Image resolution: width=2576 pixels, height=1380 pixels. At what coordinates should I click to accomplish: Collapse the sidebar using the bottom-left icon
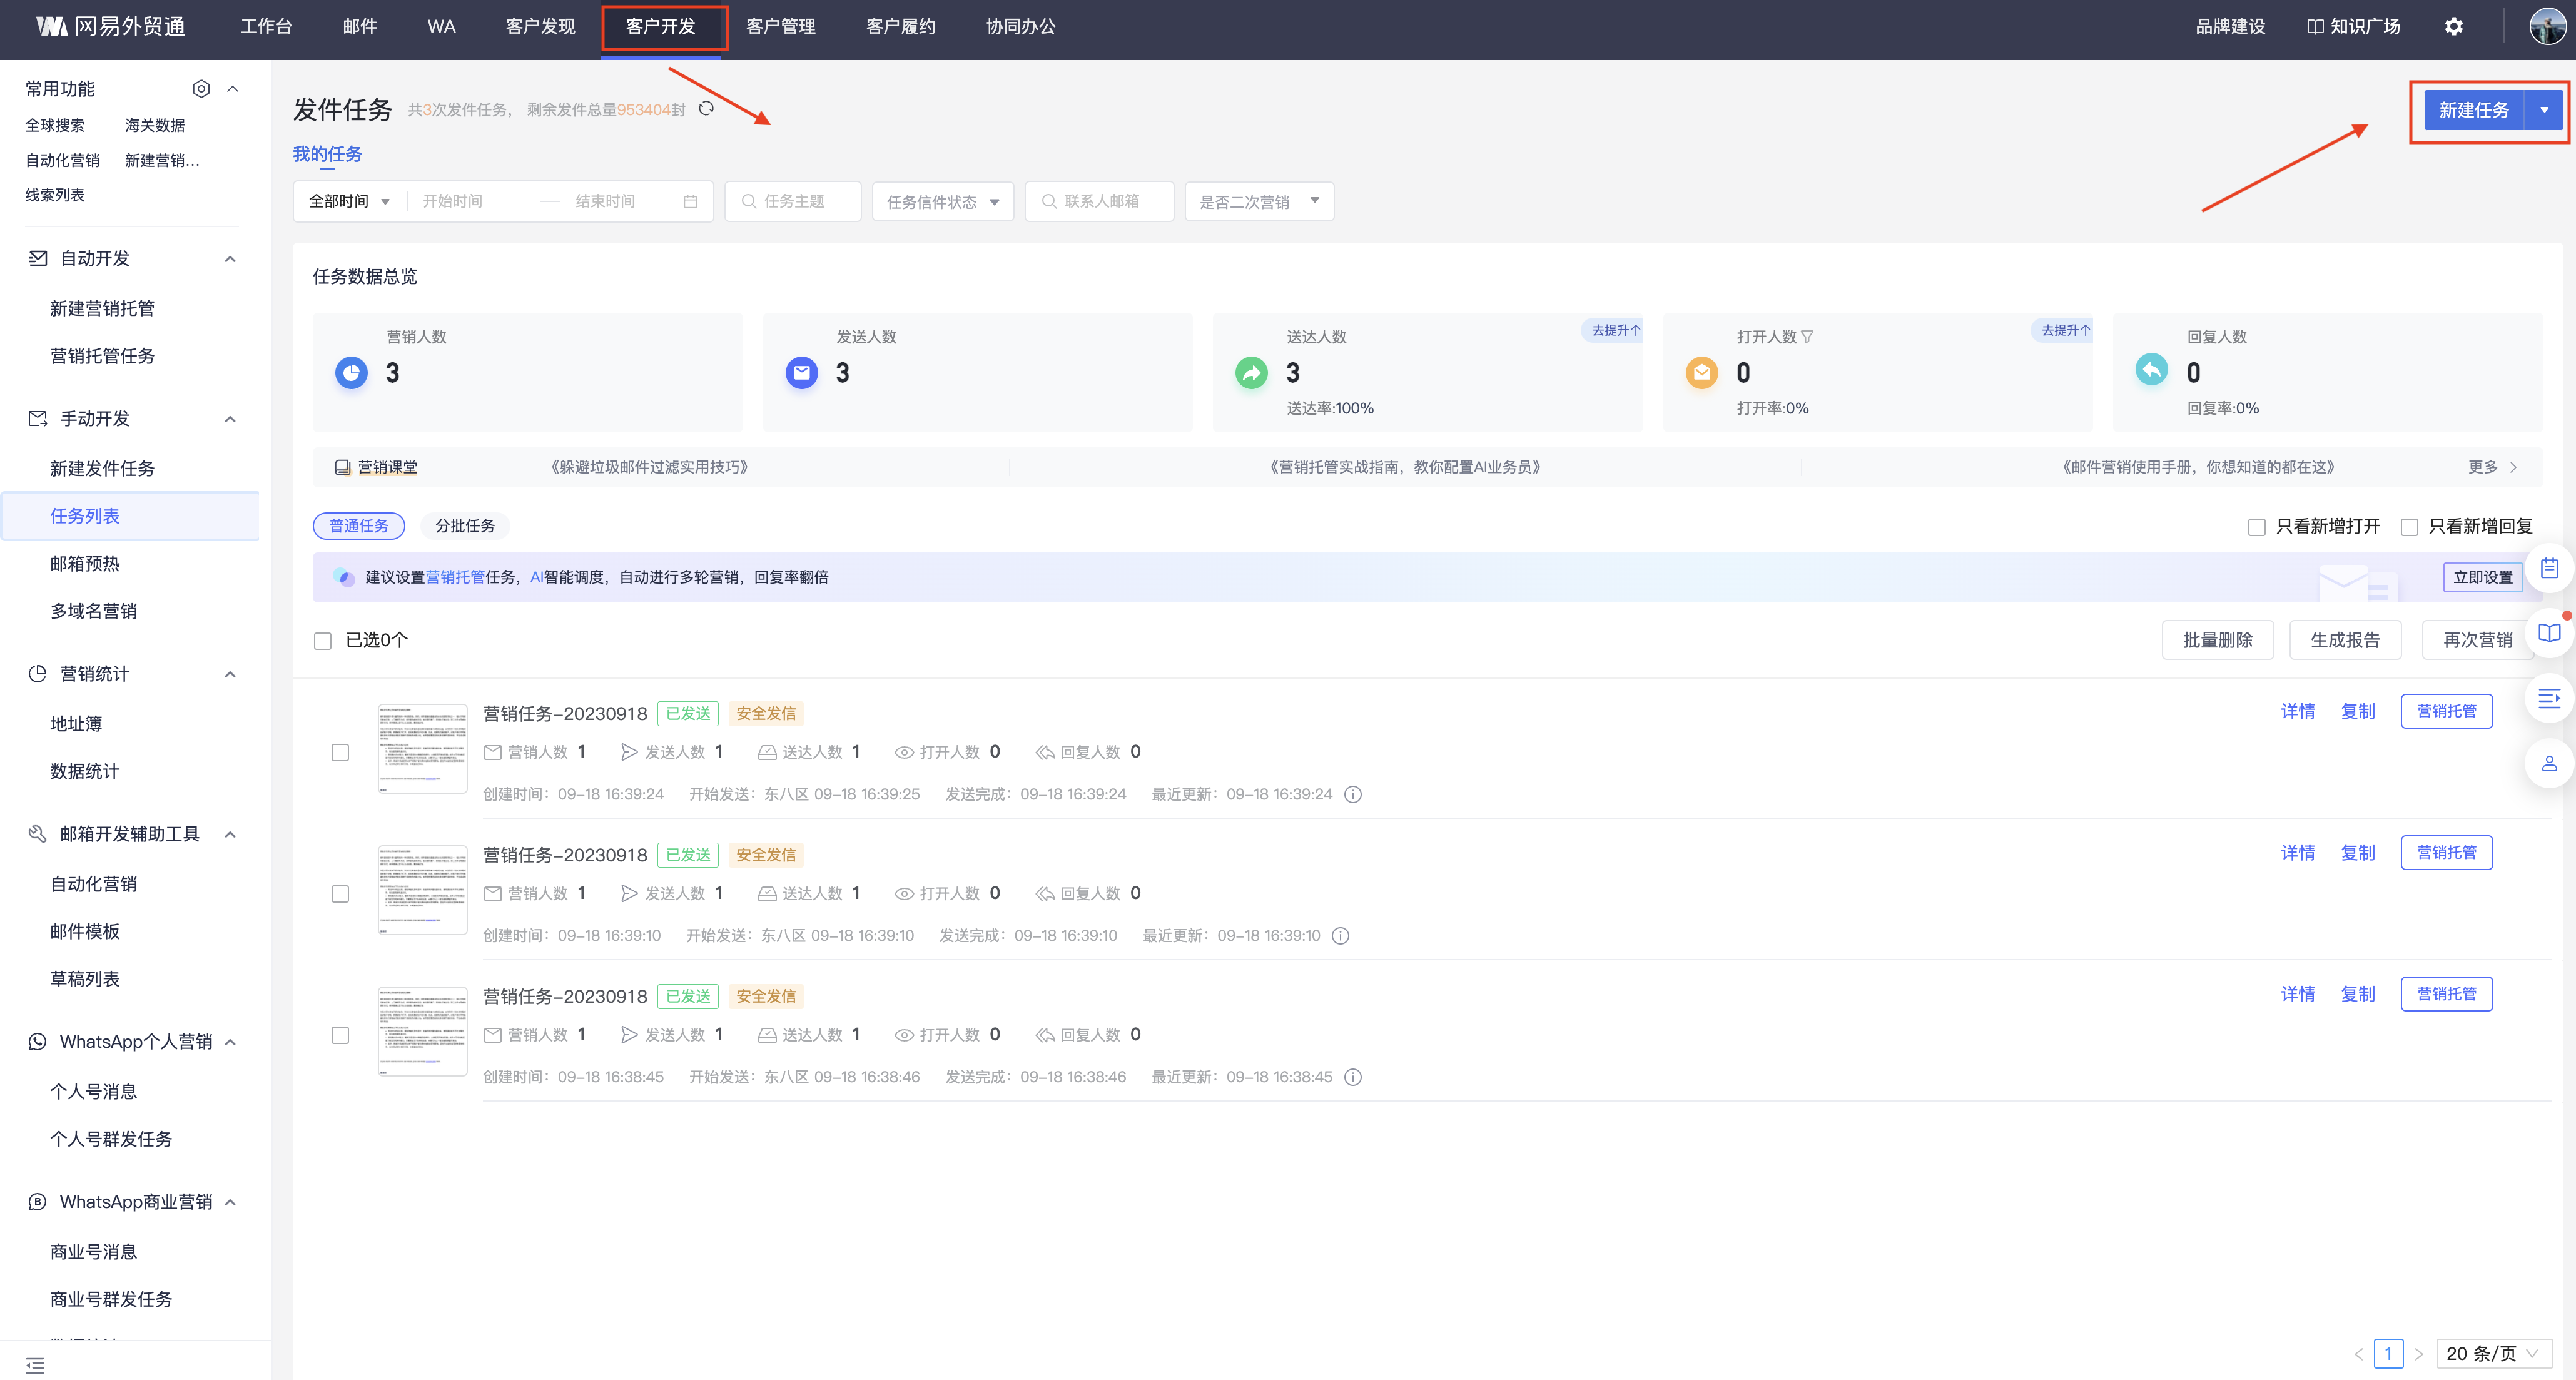[35, 1364]
